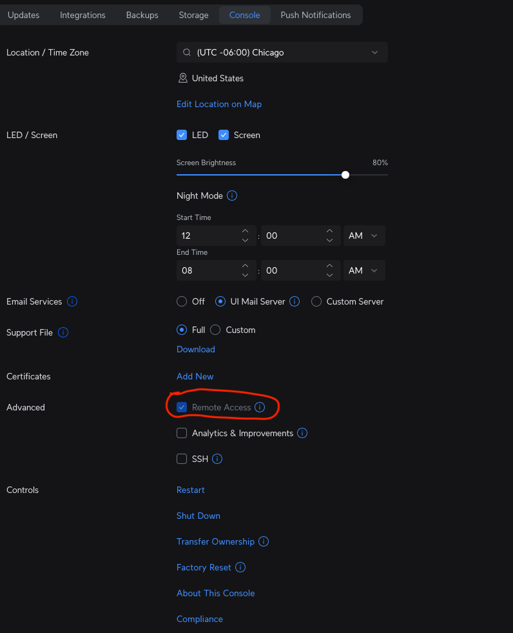The image size is (513, 633).
Task: Click info icon beside UI Mail Server
Action: point(295,301)
